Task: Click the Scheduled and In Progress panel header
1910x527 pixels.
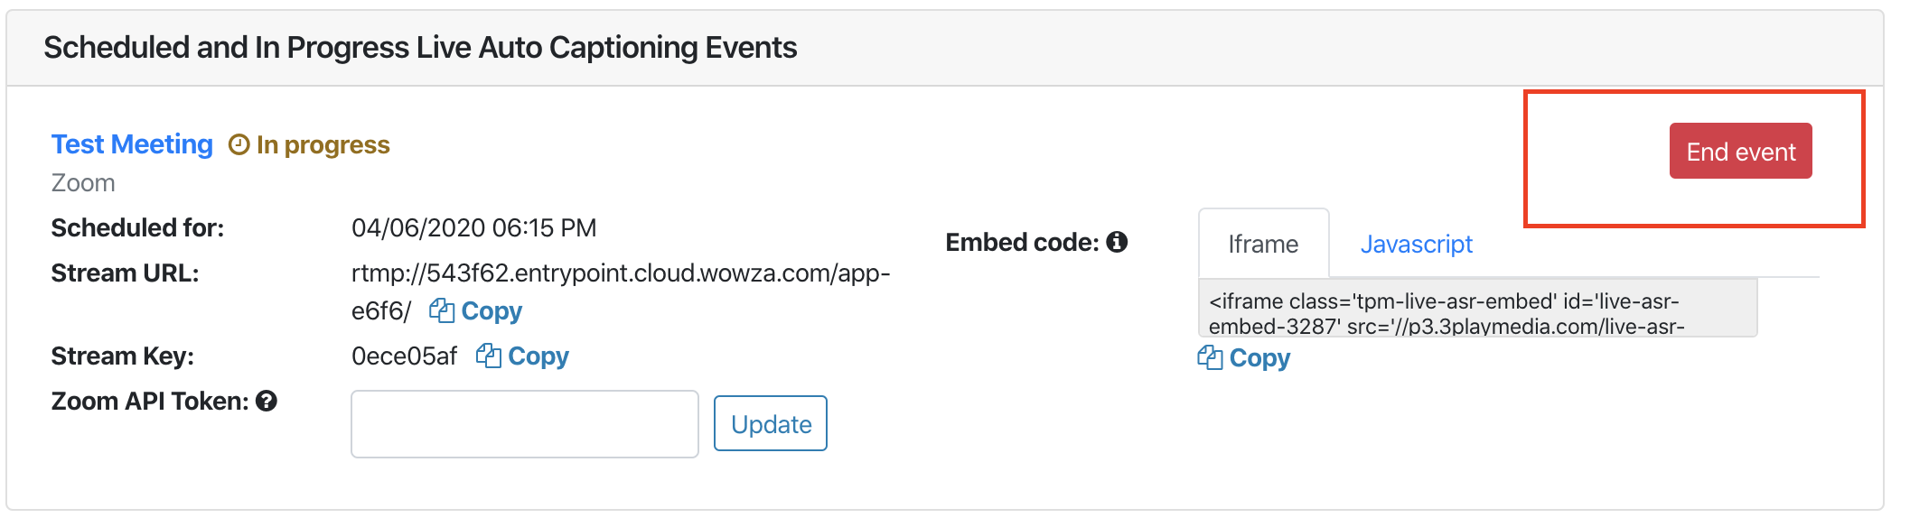Action: (945, 48)
